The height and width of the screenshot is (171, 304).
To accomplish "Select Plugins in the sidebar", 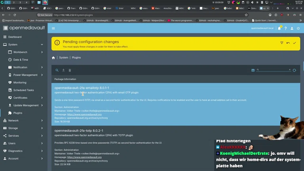I will tap(18, 113).
